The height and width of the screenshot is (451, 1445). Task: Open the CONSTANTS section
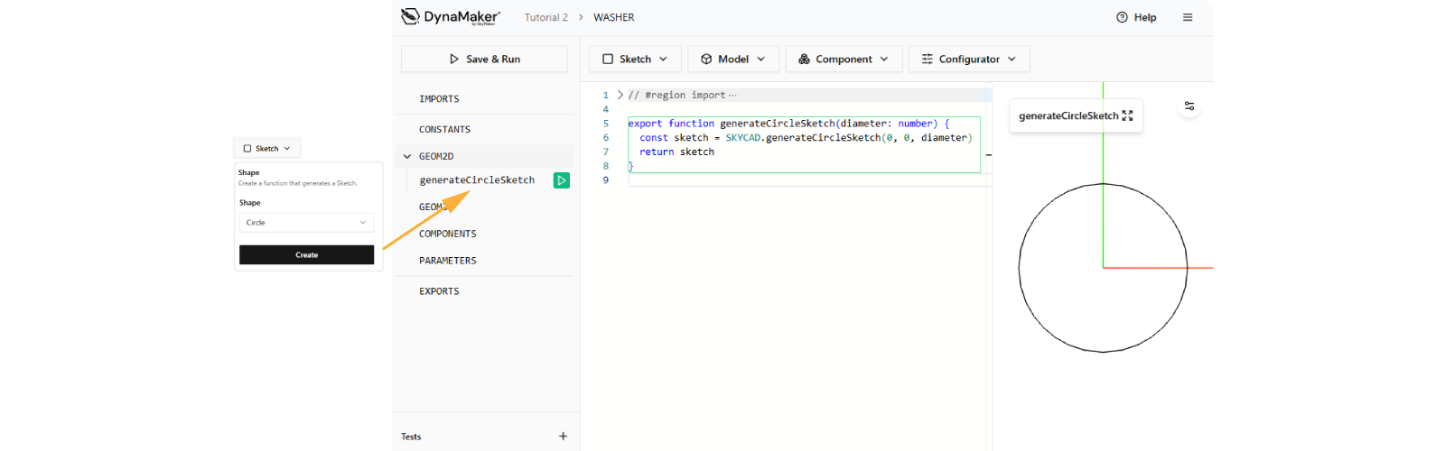pyautogui.click(x=444, y=129)
